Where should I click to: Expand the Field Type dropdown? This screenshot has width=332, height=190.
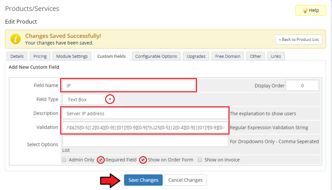[x=88, y=99]
